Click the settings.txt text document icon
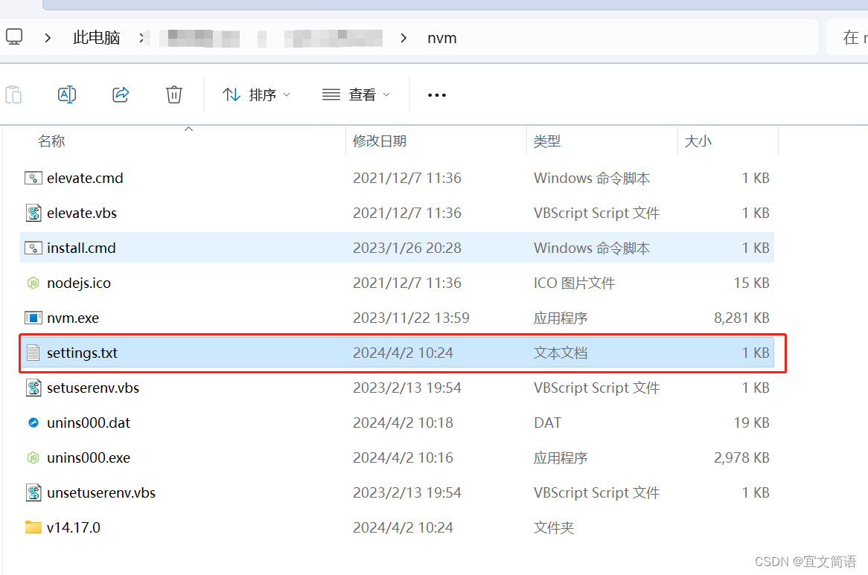Screen dimensions: 868x575 [33, 353]
